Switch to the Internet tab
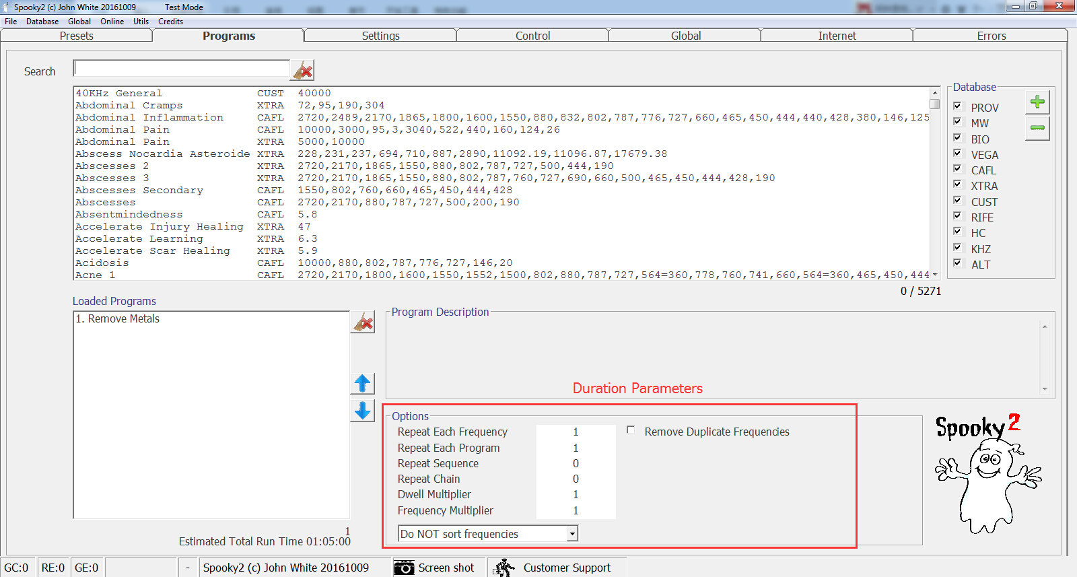Viewport: 1077px width, 577px height. 837,36
